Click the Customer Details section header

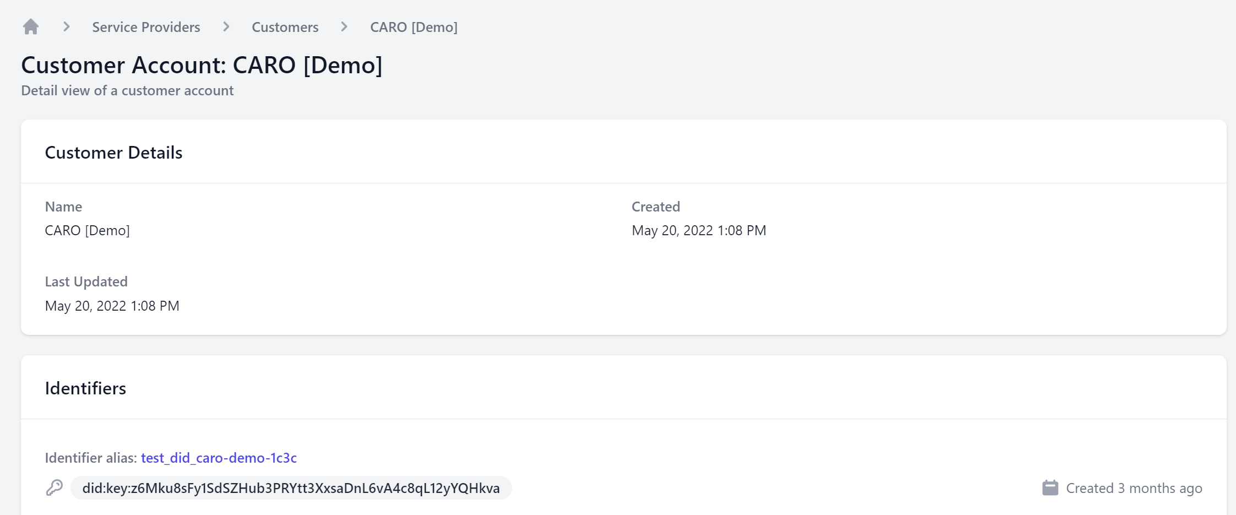coord(113,153)
